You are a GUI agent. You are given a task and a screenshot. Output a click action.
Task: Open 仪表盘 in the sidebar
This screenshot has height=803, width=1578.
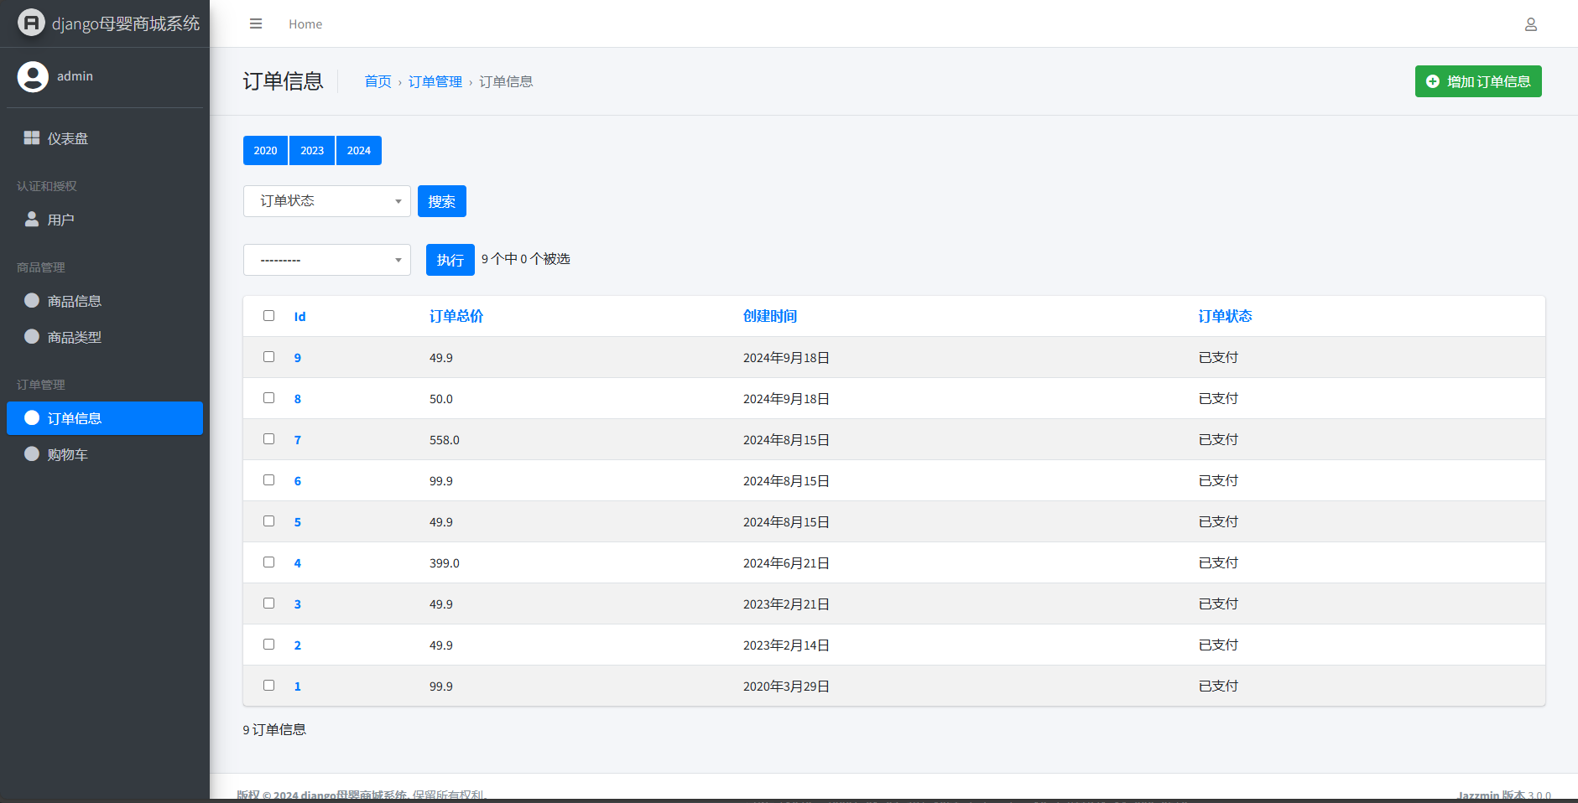(x=105, y=138)
